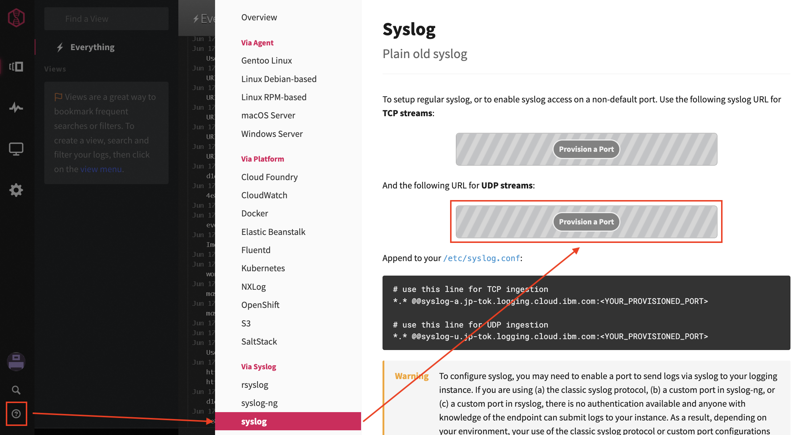Open the view menu link
The height and width of the screenshot is (435, 797).
click(x=101, y=169)
